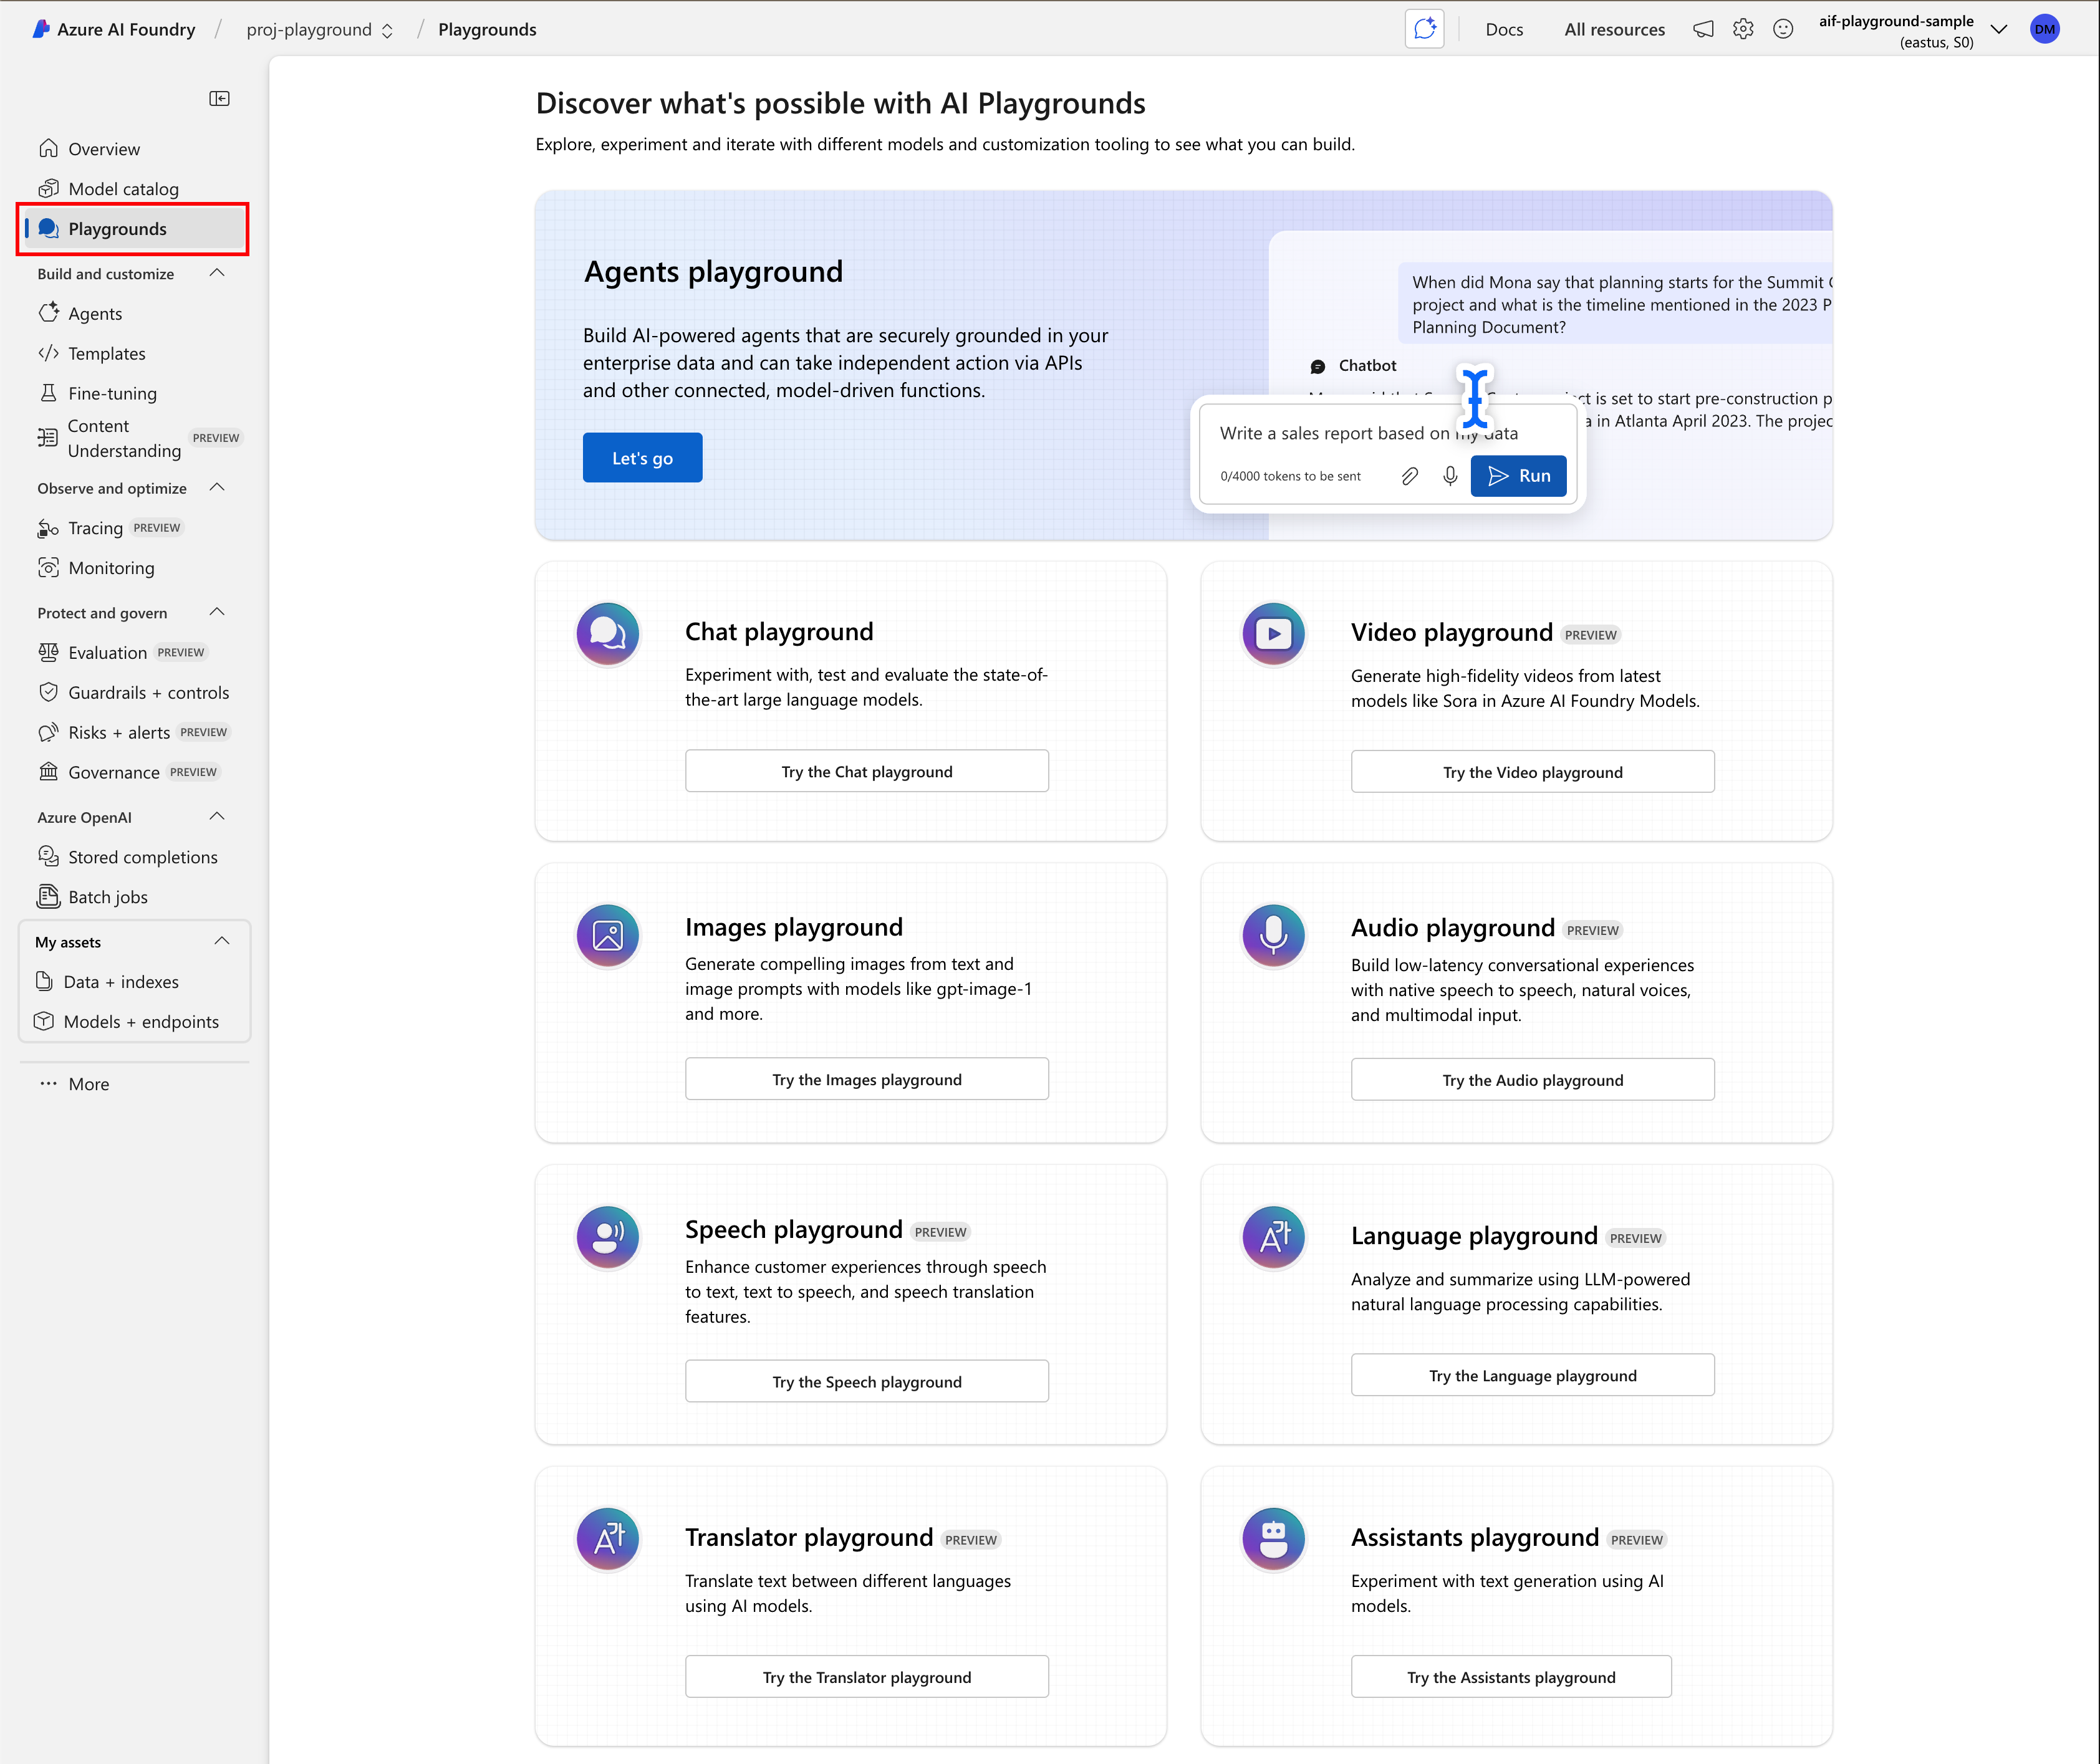Click the paperclip attachment icon
The height and width of the screenshot is (1764, 2100).
point(1410,476)
